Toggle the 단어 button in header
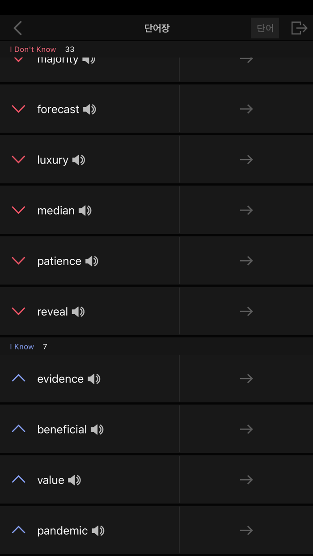This screenshot has height=556, width=313. (x=265, y=28)
